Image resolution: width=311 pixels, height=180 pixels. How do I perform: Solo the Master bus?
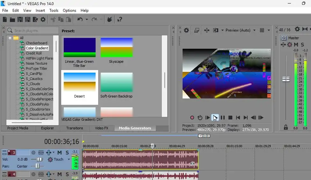(302, 45)
